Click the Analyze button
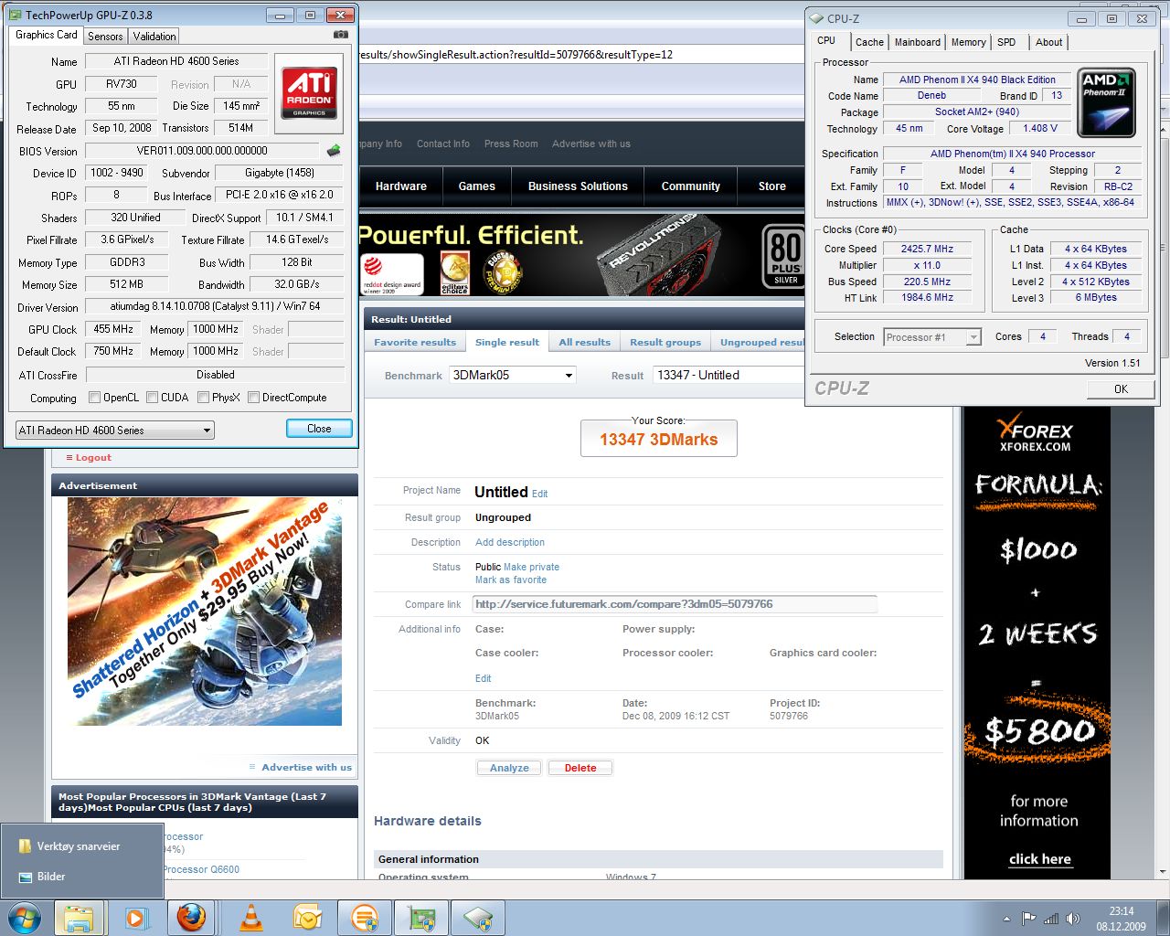The width and height of the screenshot is (1170, 936). point(509,768)
